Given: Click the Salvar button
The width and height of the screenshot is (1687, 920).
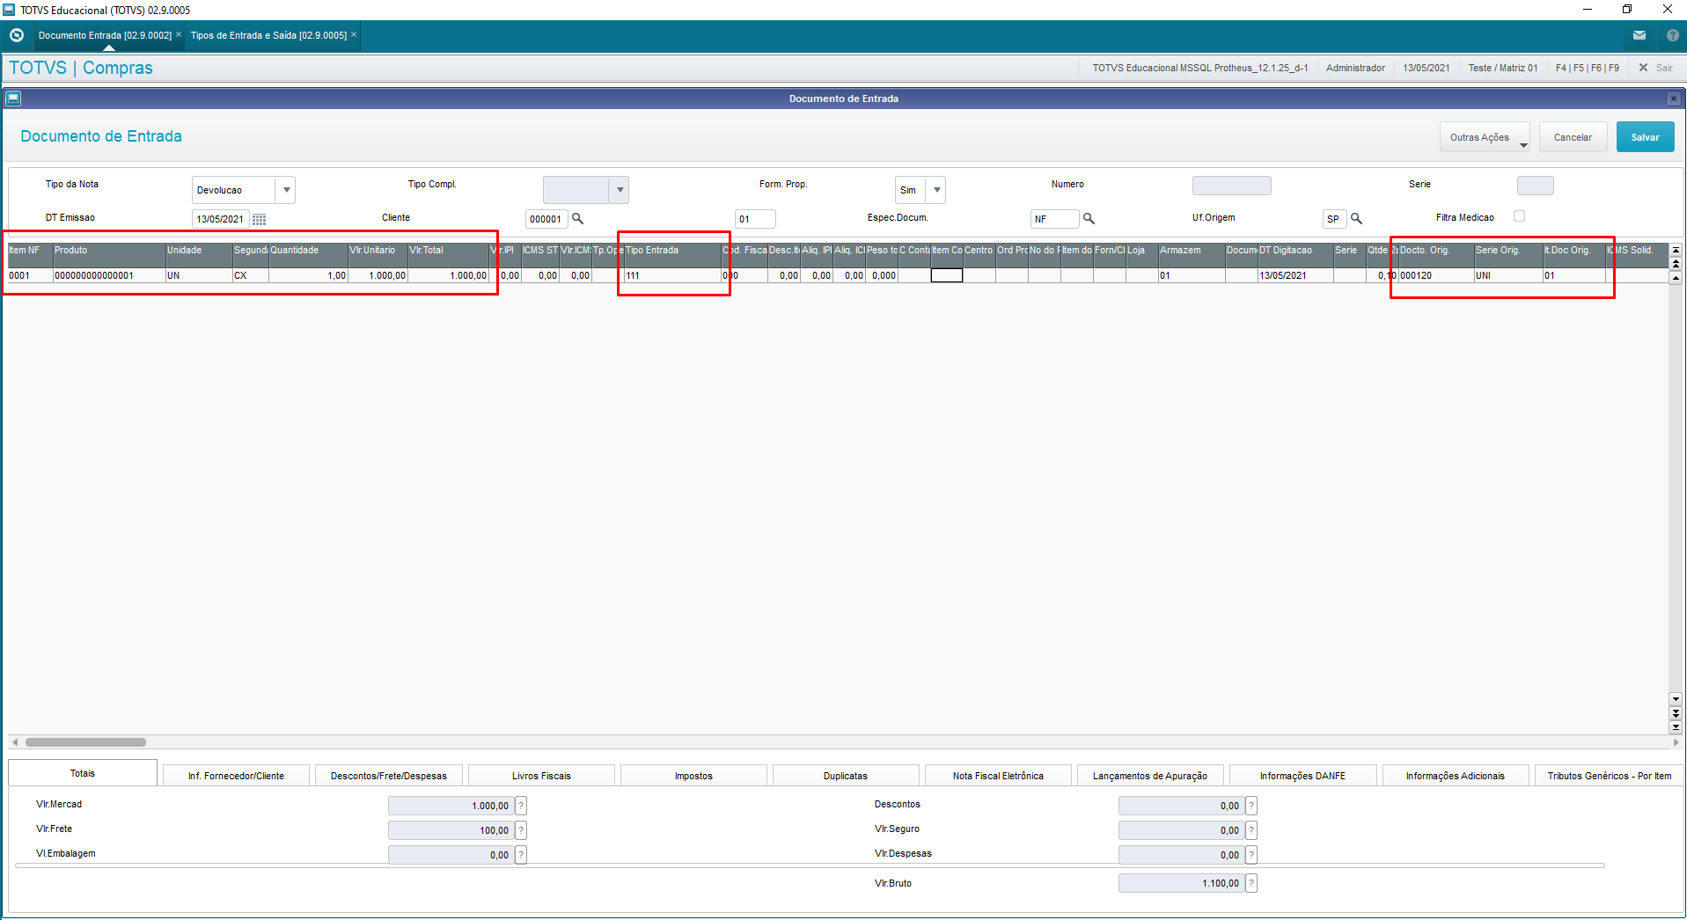Looking at the screenshot, I should [1646, 137].
